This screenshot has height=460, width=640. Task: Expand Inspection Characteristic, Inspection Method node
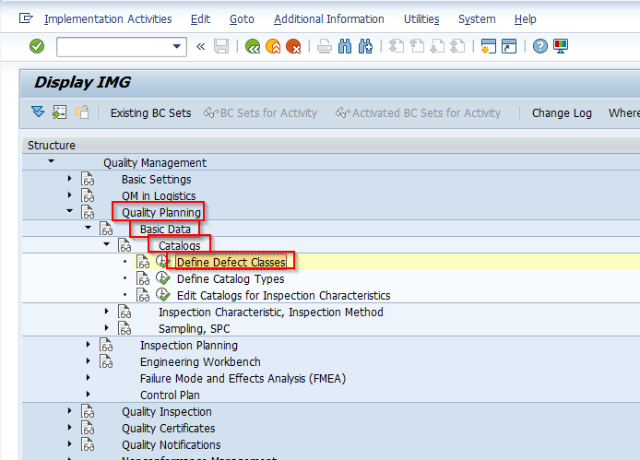pos(107,311)
